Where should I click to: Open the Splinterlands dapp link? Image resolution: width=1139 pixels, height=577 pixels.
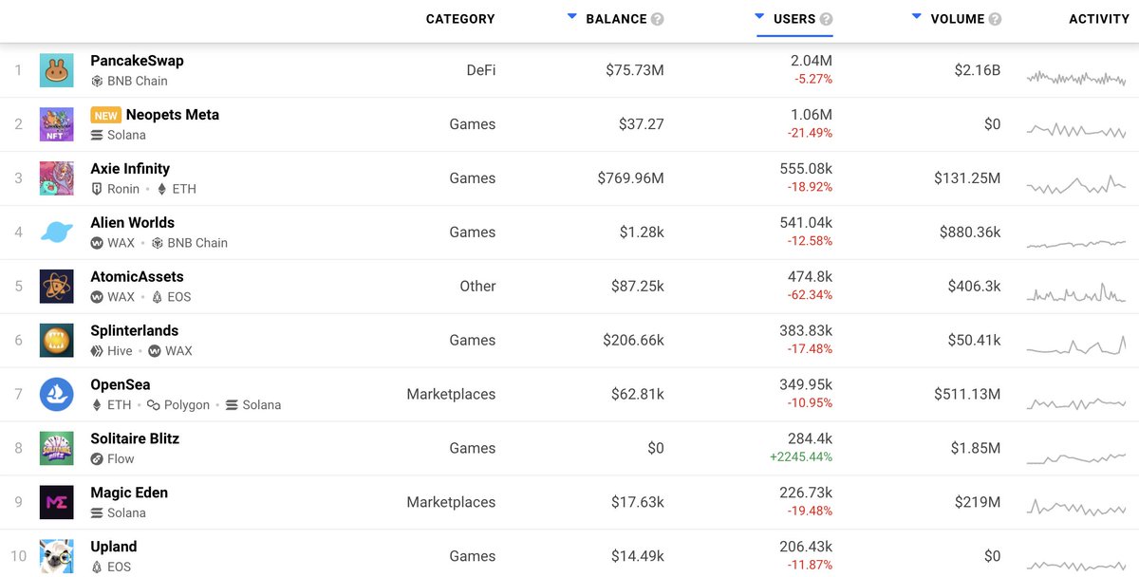click(135, 331)
